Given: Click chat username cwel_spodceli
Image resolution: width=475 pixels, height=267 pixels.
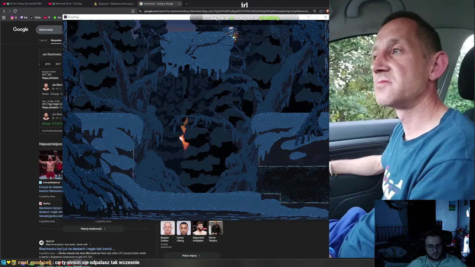Looking at the screenshot, I should point(35,263).
